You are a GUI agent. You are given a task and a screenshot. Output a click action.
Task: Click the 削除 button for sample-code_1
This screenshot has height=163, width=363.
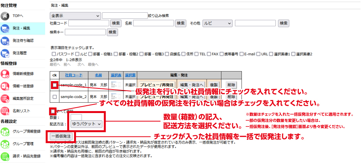[x=231, y=85]
